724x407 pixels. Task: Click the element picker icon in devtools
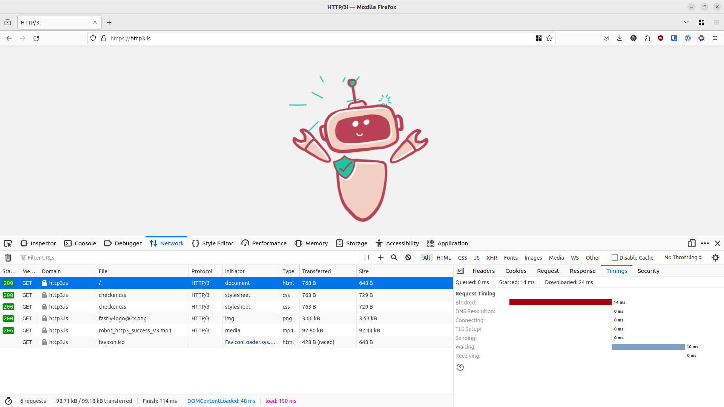tap(8, 243)
